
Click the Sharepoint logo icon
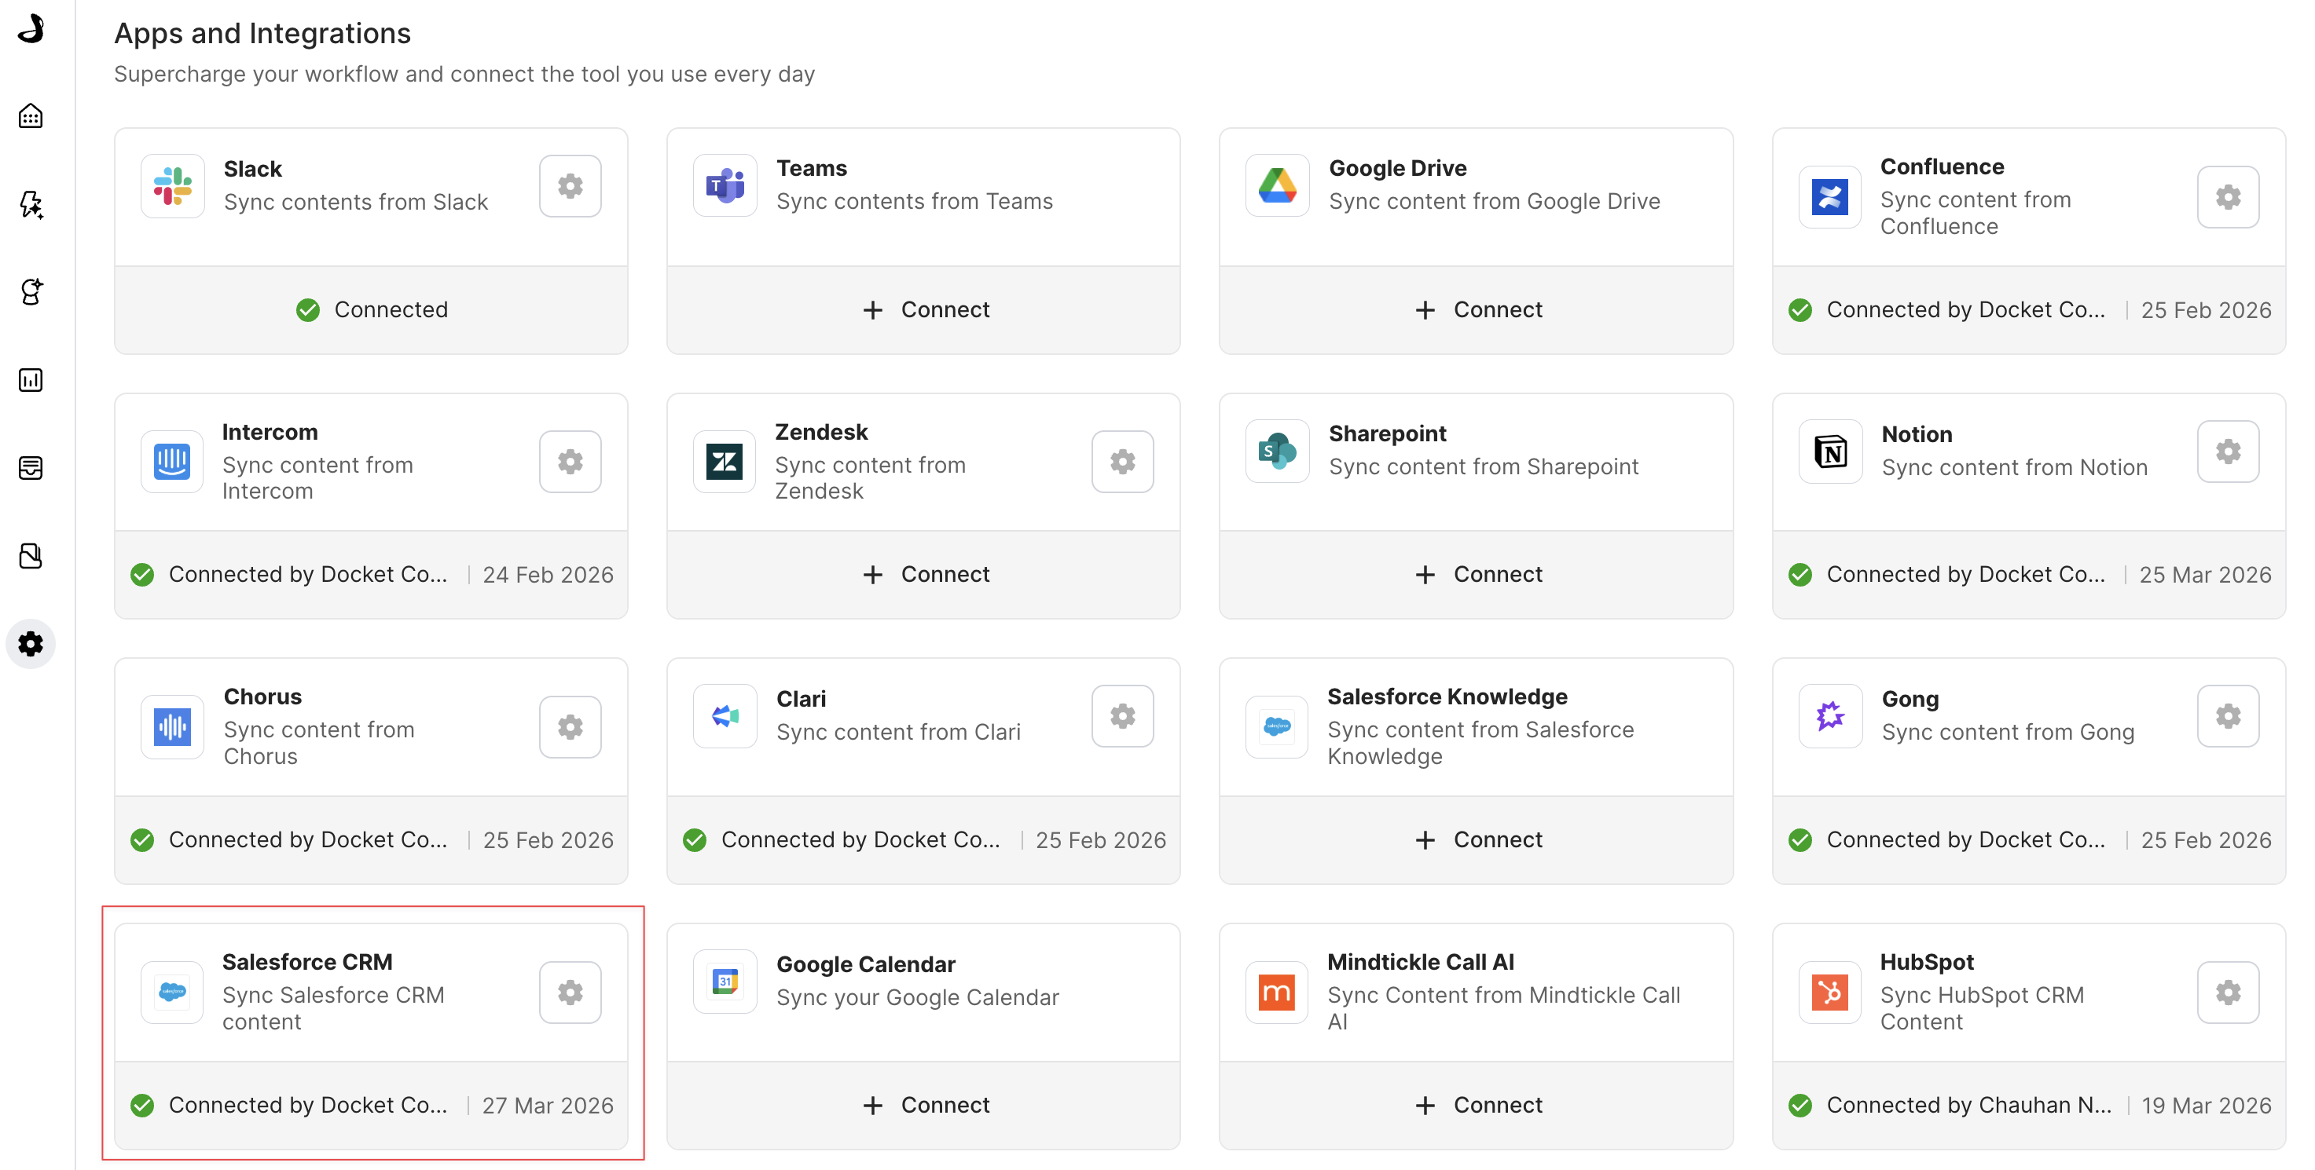click(x=1277, y=452)
